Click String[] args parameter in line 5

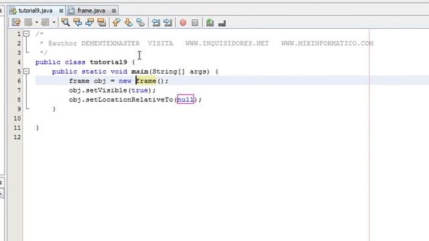point(179,72)
